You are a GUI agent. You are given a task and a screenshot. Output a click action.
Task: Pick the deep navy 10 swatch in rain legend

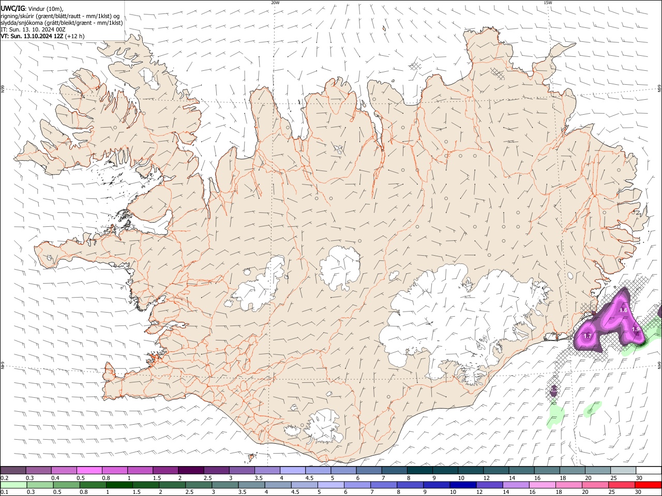coord(463,485)
